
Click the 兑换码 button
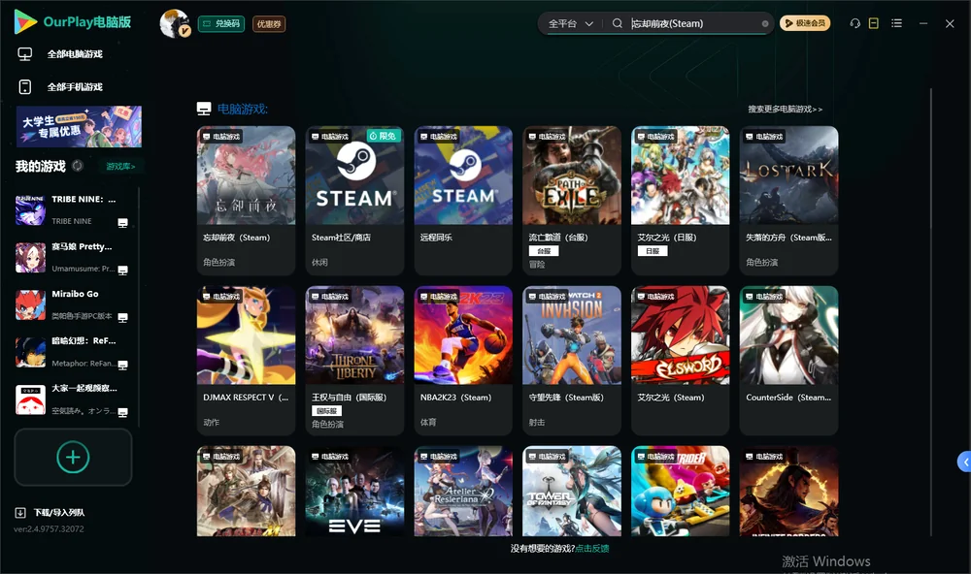pos(221,24)
